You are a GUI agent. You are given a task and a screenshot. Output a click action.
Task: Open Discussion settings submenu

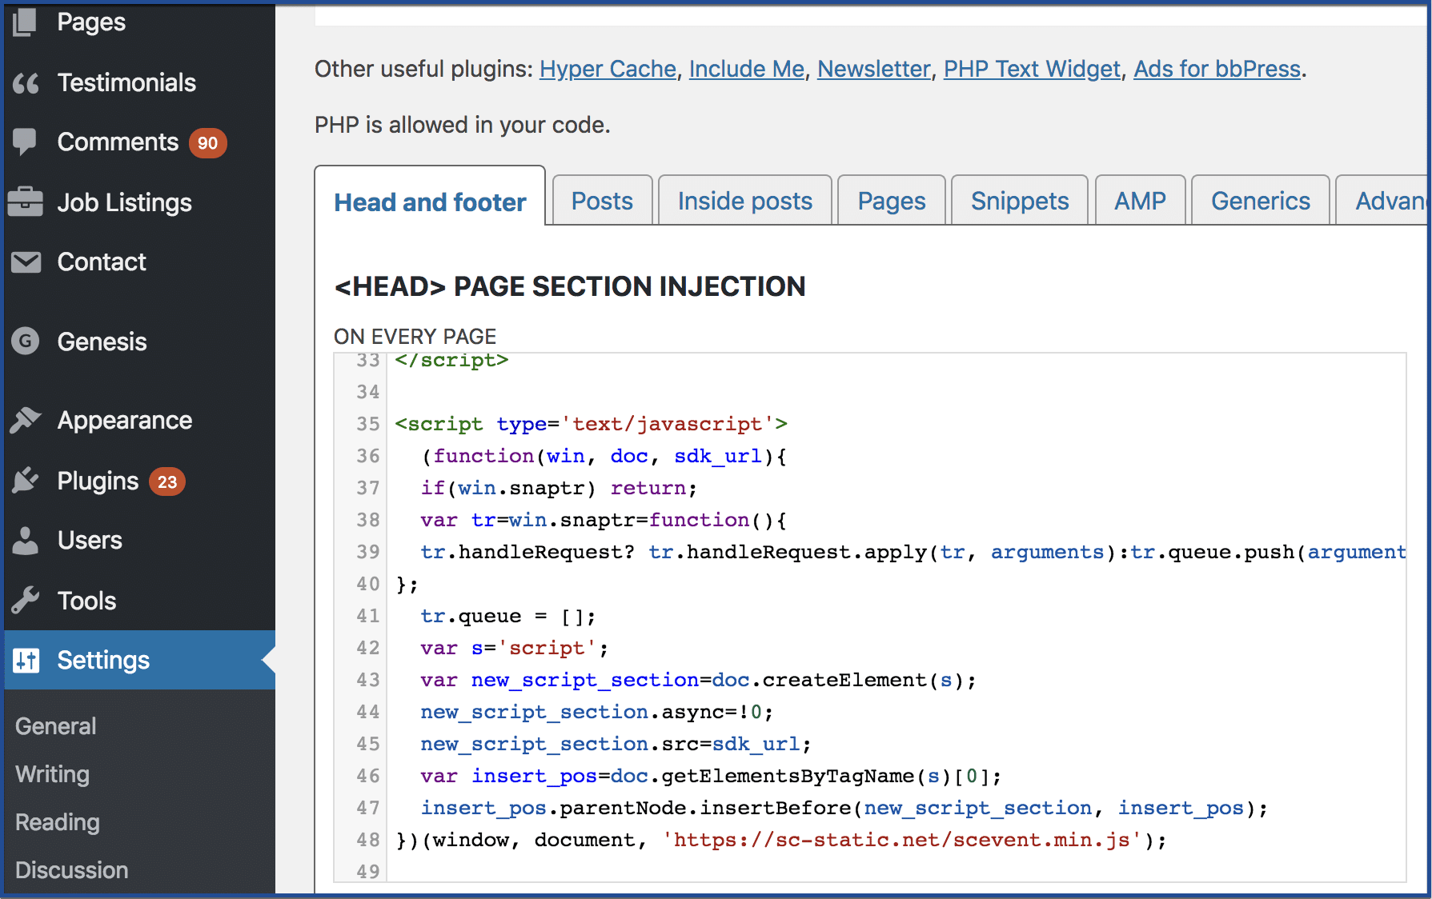coord(72,870)
